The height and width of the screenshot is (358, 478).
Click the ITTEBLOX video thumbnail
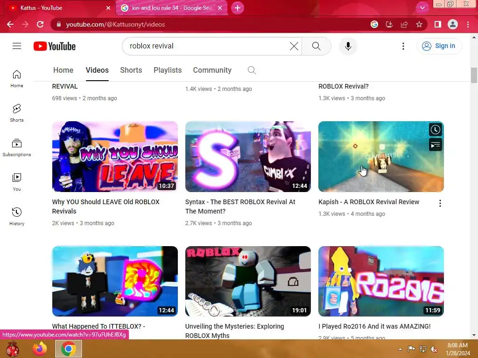115,281
